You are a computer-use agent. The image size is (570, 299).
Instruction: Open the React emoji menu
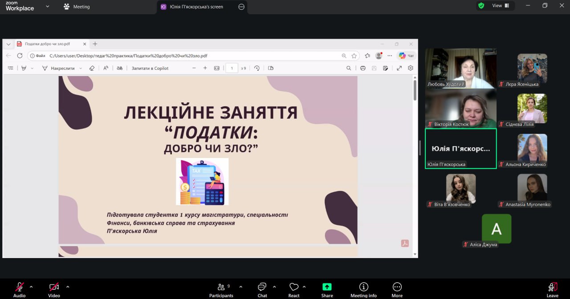click(294, 289)
